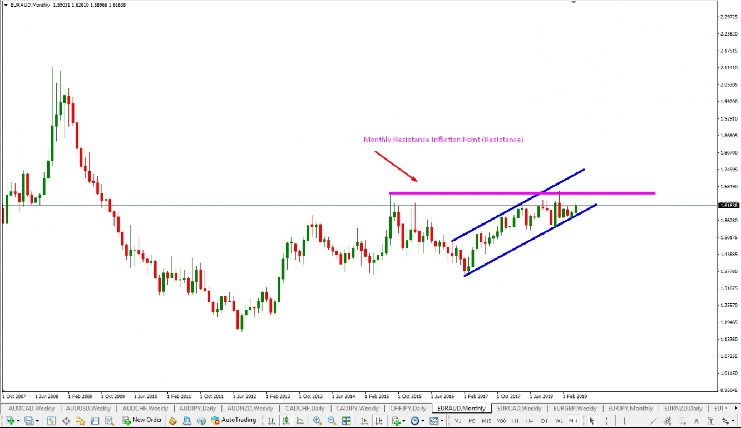741x428 pixels.
Task: Select the M30 timeframe
Action: 501,421
